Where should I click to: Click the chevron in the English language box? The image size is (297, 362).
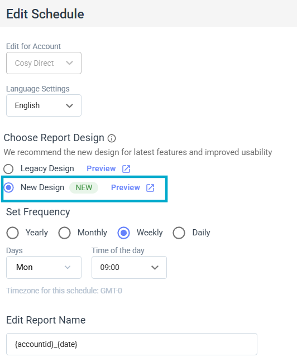pyautogui.click(x=69, y=106)
